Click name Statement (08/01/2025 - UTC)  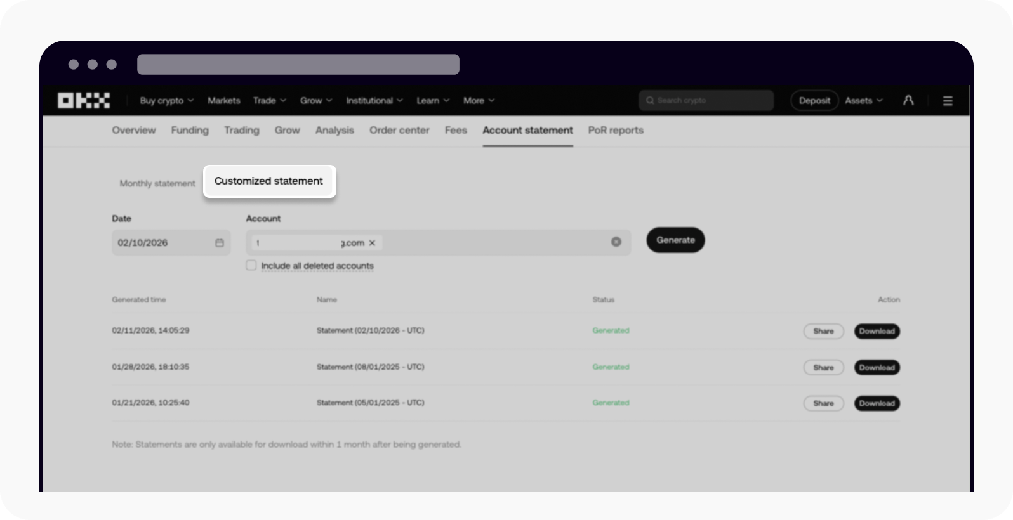click(x=370, y=367)
